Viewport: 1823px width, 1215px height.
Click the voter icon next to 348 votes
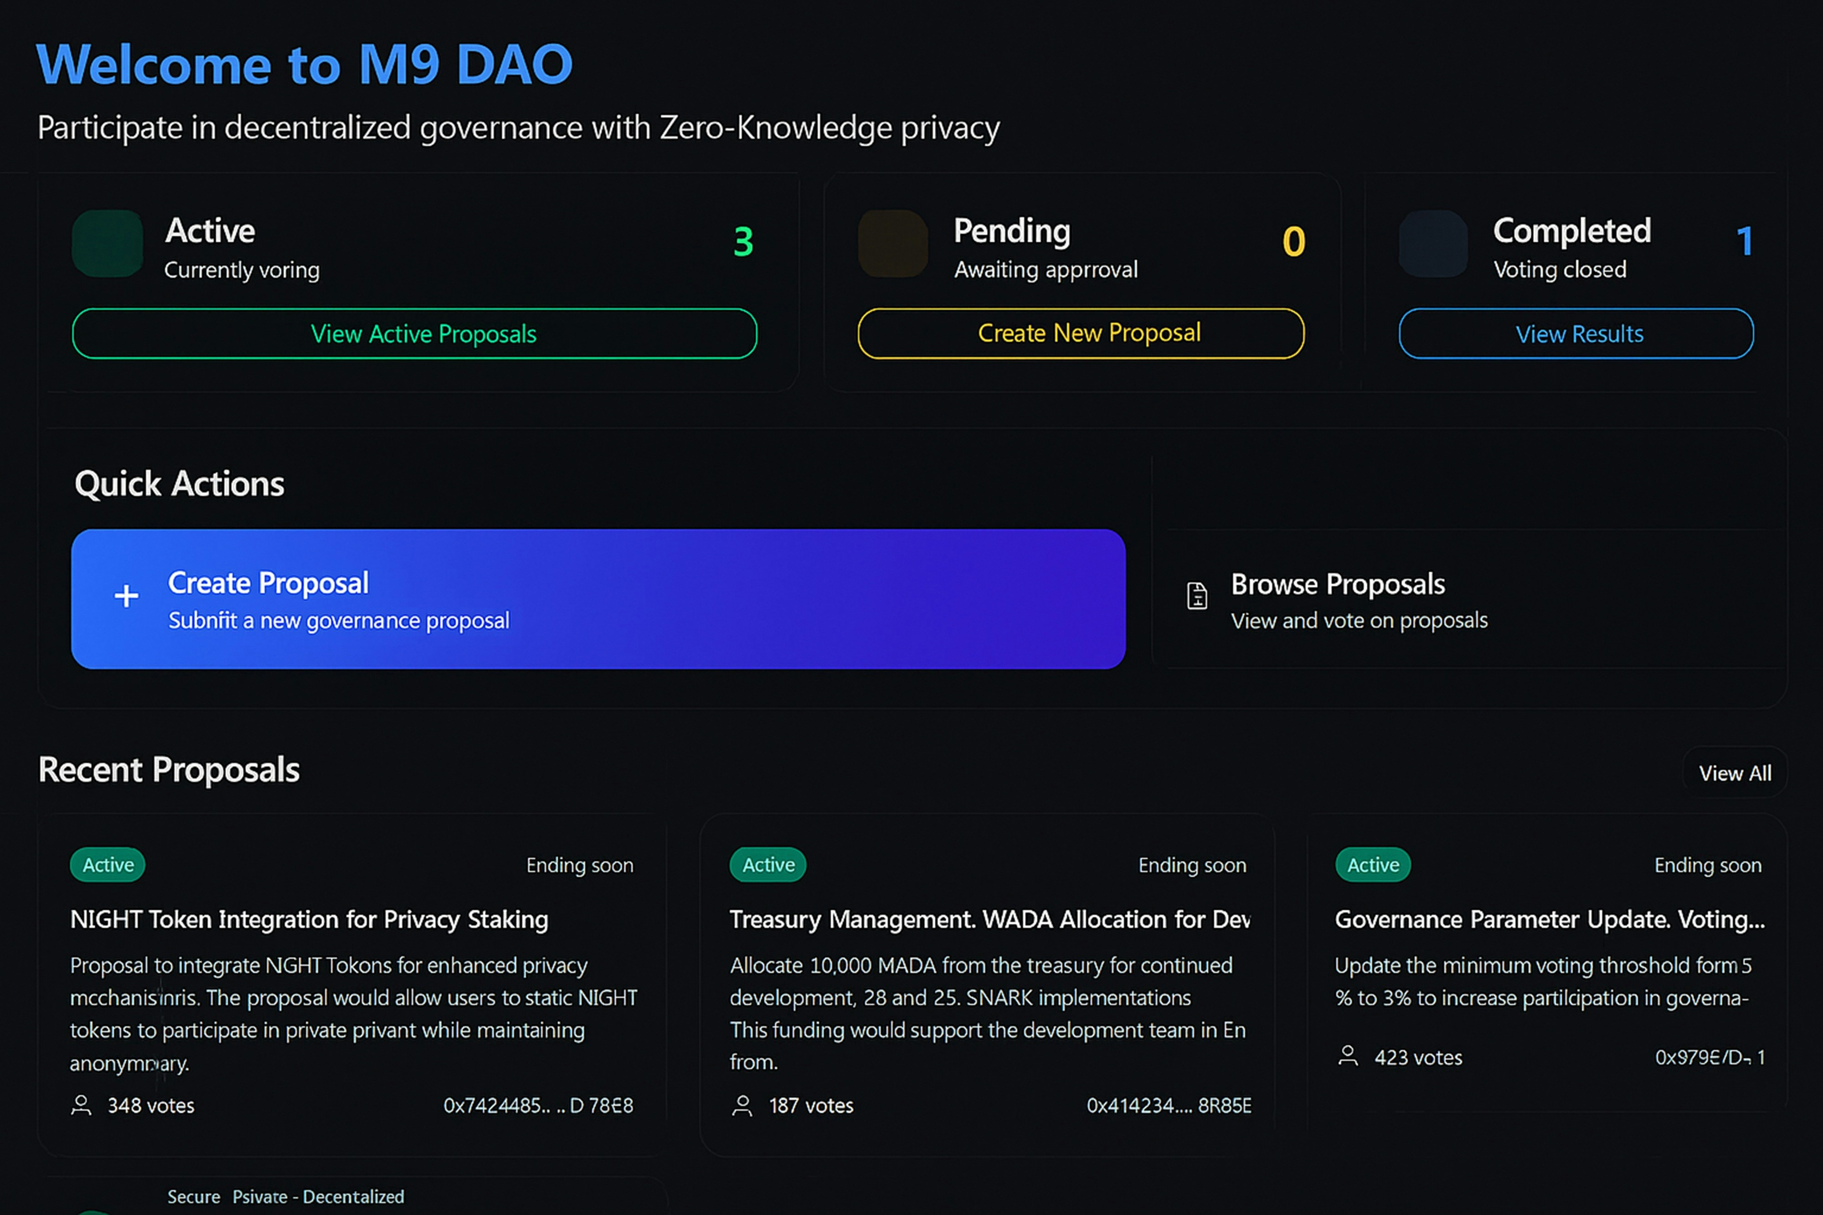(x=81, y=1105)
